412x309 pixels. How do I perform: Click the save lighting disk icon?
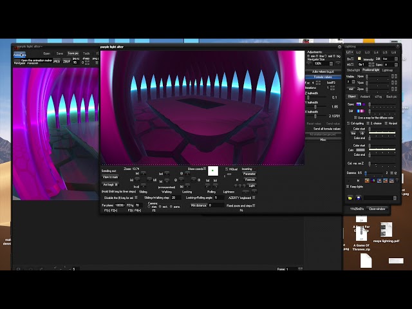click(x=359, y=198)
